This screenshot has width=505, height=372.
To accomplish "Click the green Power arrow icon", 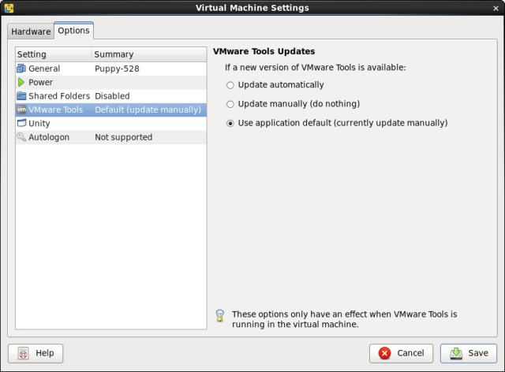I will 21,83.
